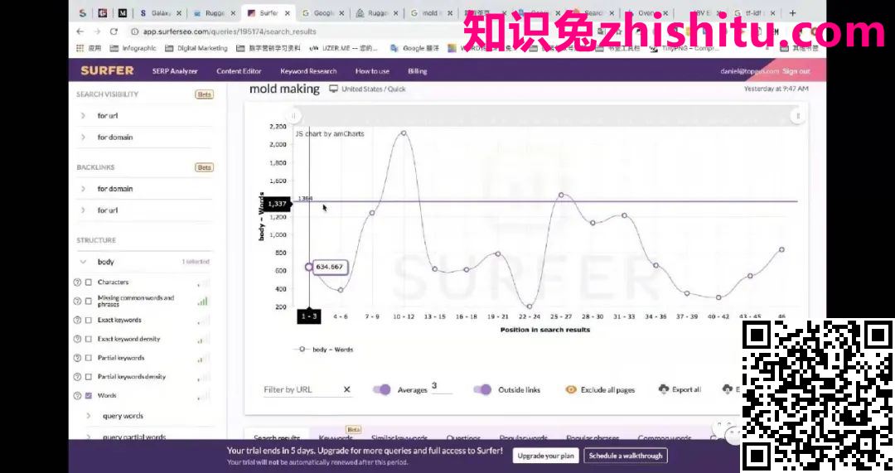
Task: Switch to the Google browser tab
Action: [x=322, y=12]
